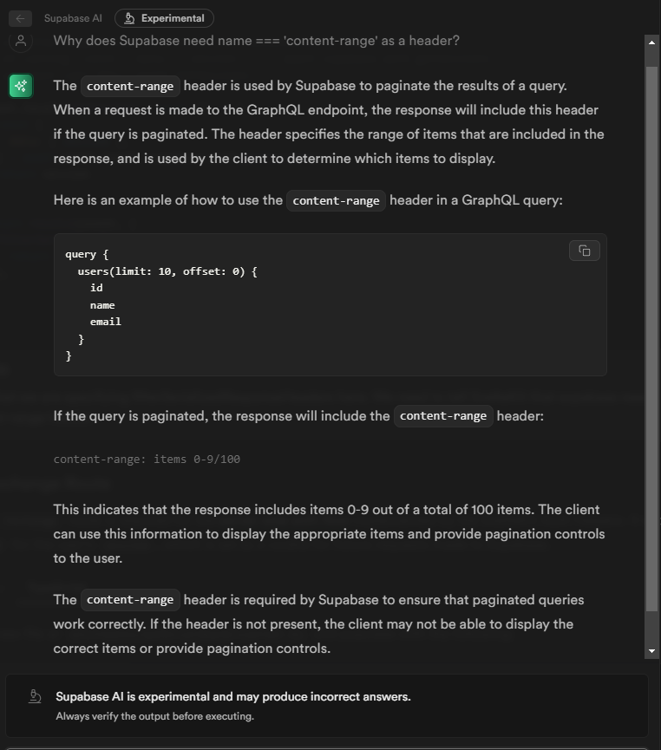661x750 pixels.
Task: Click the content-range: items 0-9/100 output line
Action: click(147, 459)
